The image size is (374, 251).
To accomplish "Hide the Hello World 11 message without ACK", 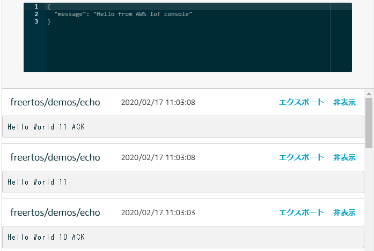I will pyautogui.click(x=344, y=157).
